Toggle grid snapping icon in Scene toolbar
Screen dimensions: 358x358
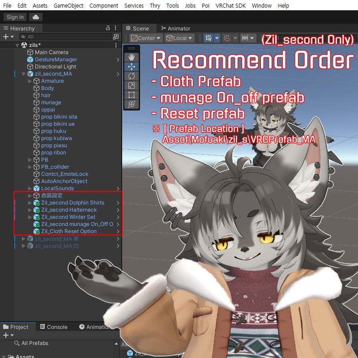click(x=209, y=38)
